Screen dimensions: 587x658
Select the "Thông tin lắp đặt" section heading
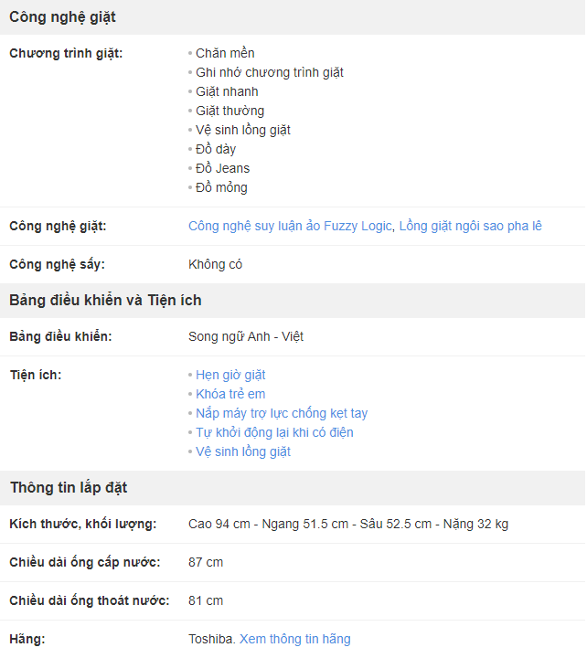coord(69,488)
